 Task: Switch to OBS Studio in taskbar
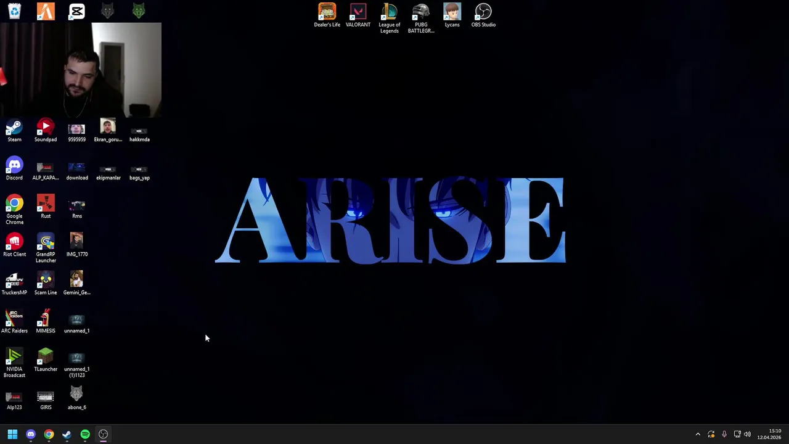(103, 434)
